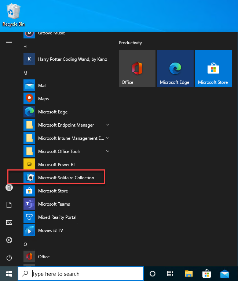
Task: Click the taskbar search box
Action: (81, 274)
